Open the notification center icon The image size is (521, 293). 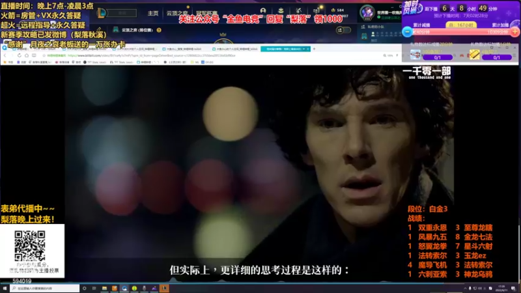pyautogui.click(x=513, y=288)
